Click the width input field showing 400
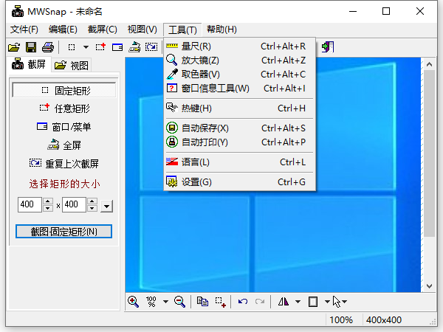Image resolution: width=443 pixels, height=332 pixels. [30, 204]
